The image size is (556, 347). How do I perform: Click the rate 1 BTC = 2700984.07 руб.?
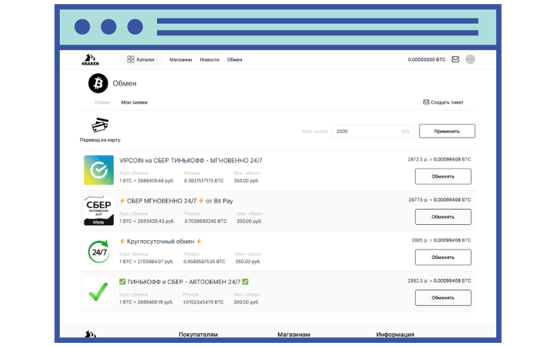pos(147,262)
